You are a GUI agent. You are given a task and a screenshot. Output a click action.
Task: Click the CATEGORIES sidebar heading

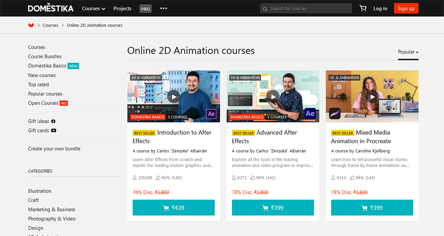40,171
